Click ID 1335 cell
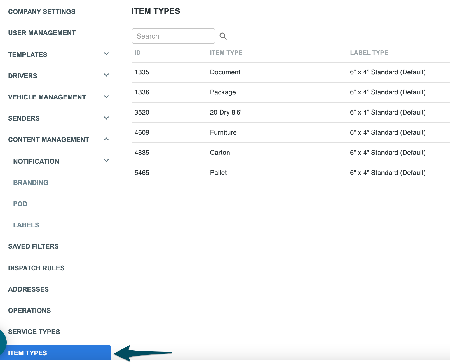Screen dimensions: 450x362 pos(142,72)
